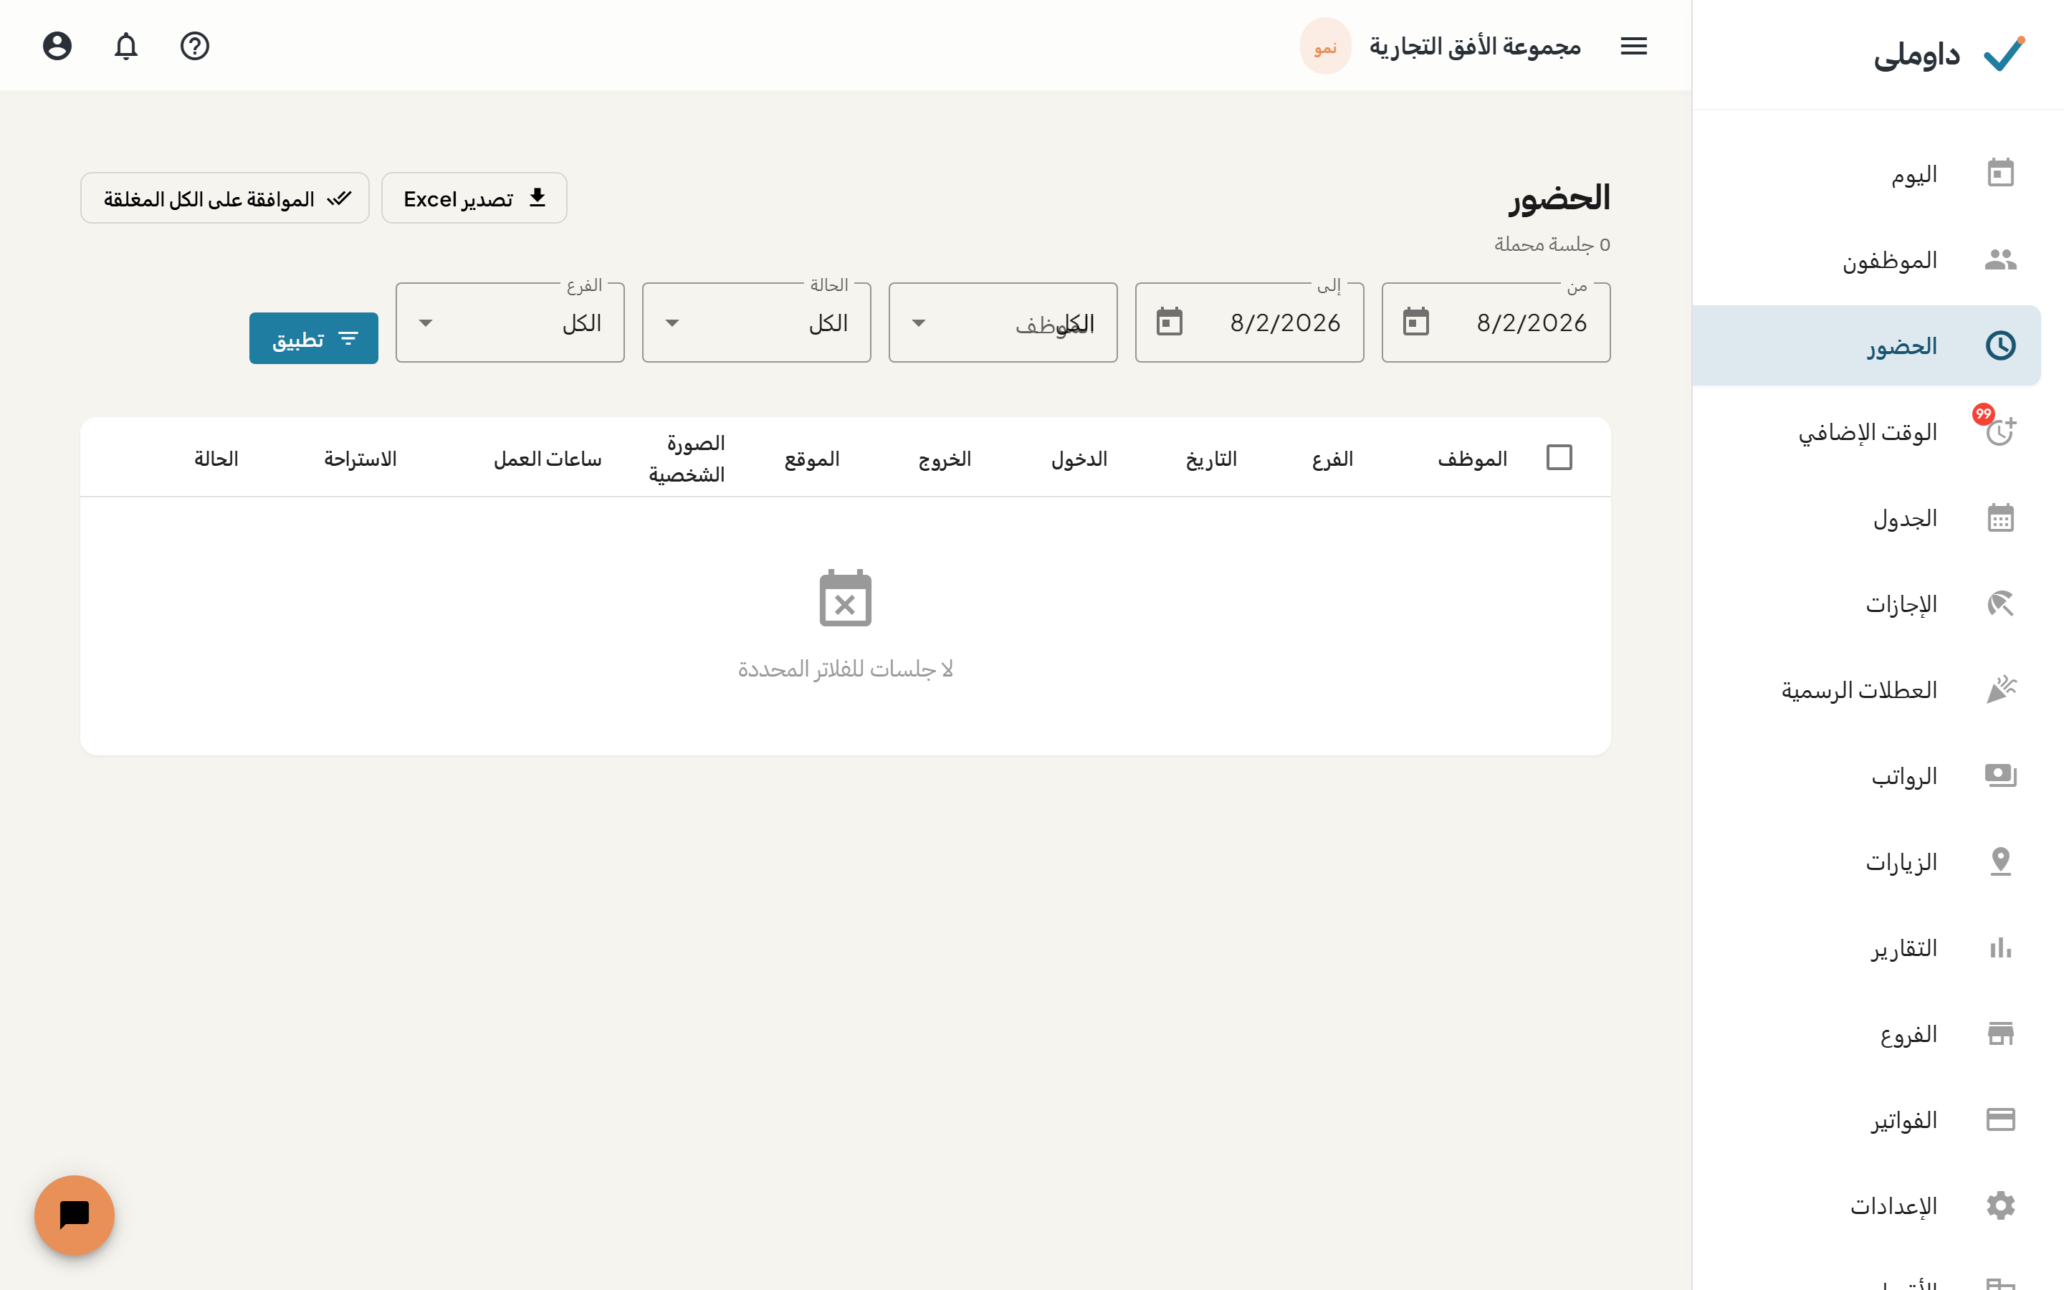Image resolution: width=2064 pixels, height=1290 pixels.
Task: Open الوقت الإضافي in the sidebar
Action: (1866, 431)
